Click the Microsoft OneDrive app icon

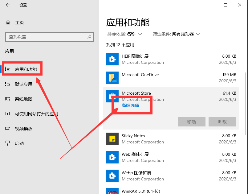(x=112, y=78)
